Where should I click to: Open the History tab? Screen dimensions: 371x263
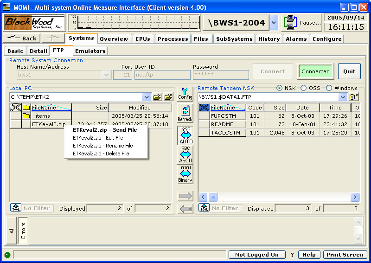(x=269, y=39)
